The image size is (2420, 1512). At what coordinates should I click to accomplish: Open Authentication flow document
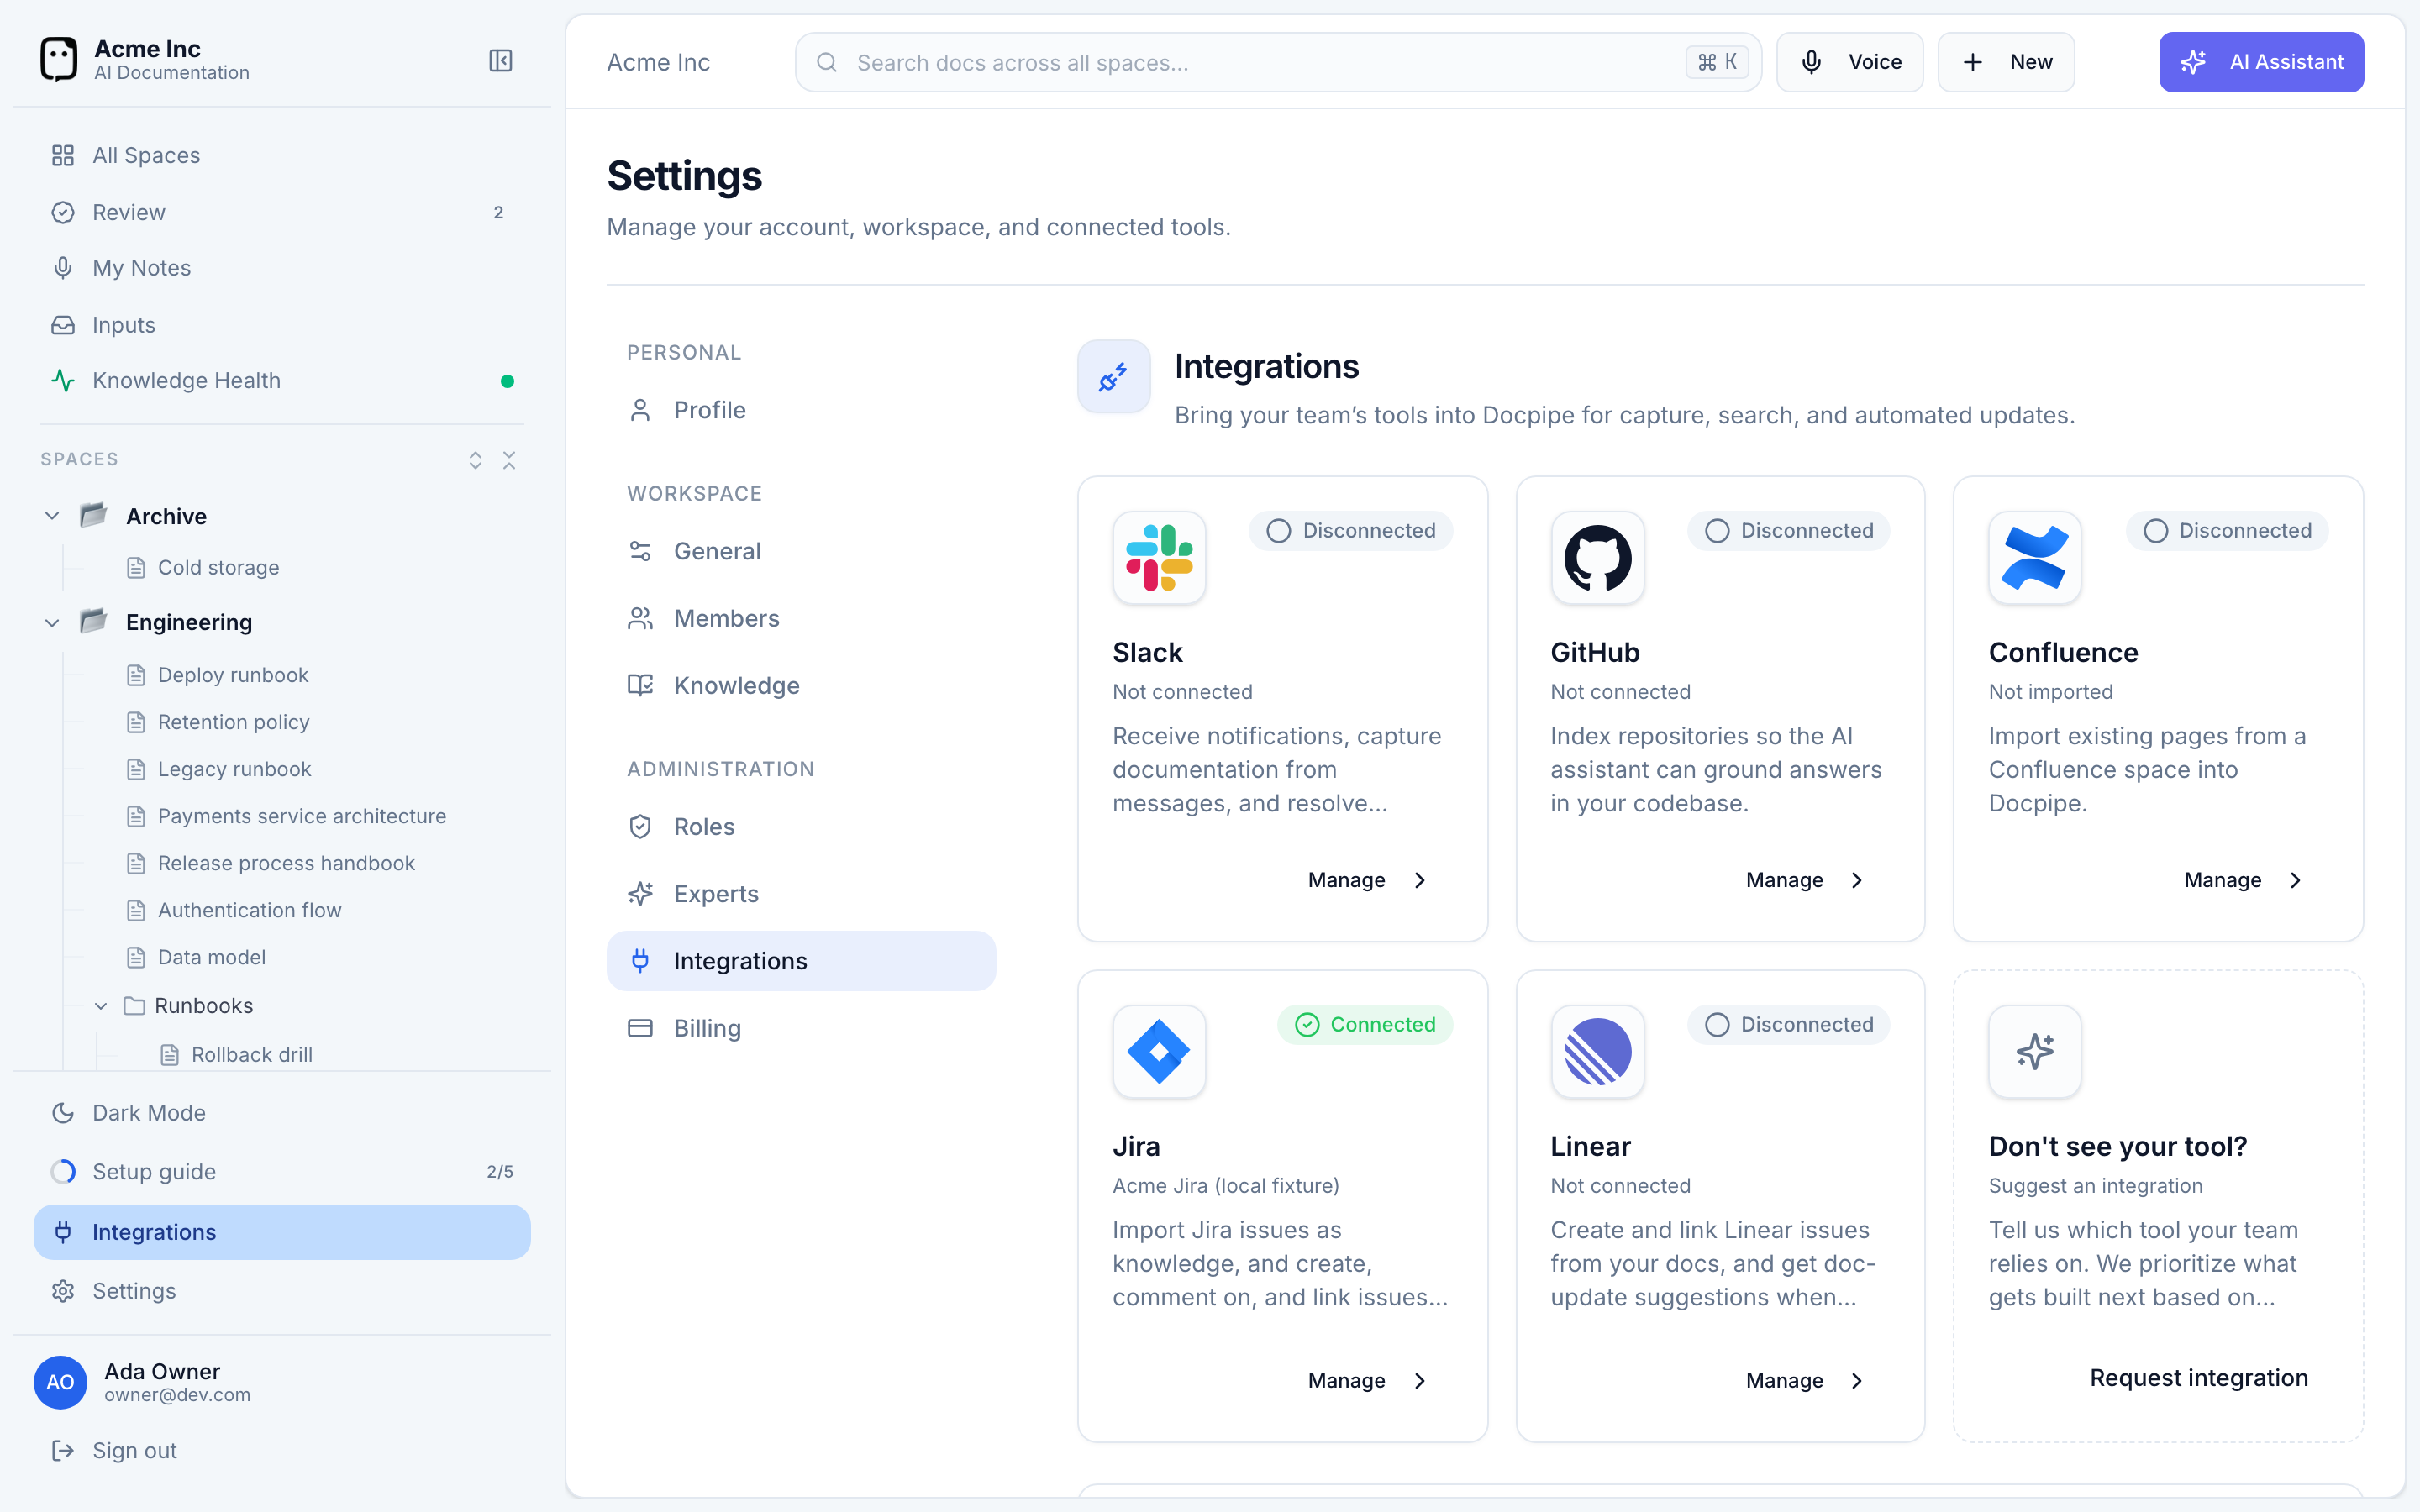pos(249,910)
